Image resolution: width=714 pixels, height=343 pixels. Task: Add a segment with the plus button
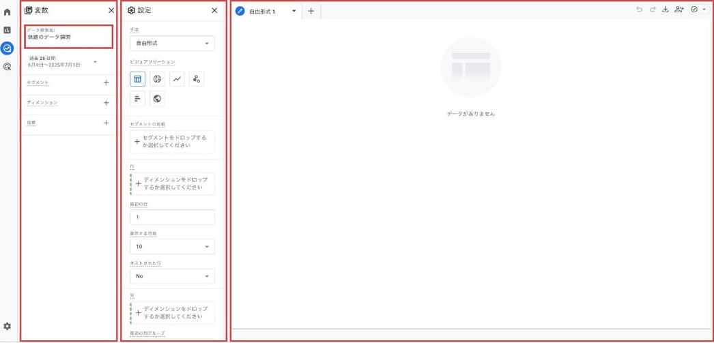[106, 83]
